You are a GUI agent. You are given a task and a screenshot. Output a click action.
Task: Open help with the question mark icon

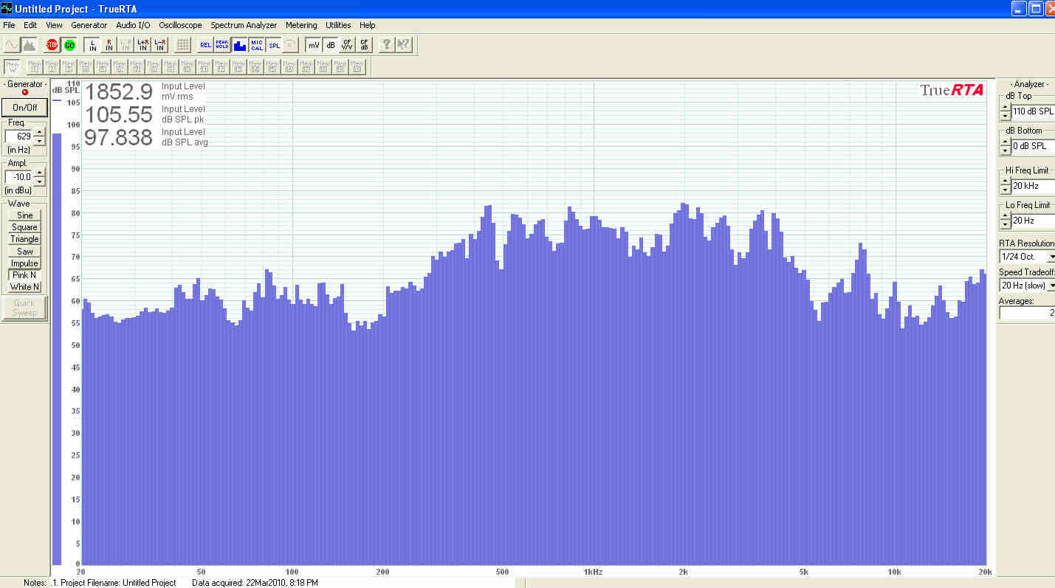coord(386,45)
